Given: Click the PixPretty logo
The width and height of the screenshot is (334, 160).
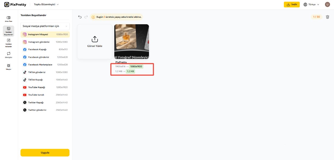Looking at the screenshot, I should click(15, 4).
